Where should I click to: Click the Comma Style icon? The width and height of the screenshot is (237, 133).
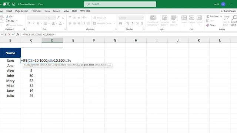pyautogui.click(x=133, y=23)
